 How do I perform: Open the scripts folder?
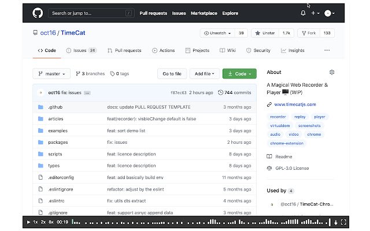(55, 154)
